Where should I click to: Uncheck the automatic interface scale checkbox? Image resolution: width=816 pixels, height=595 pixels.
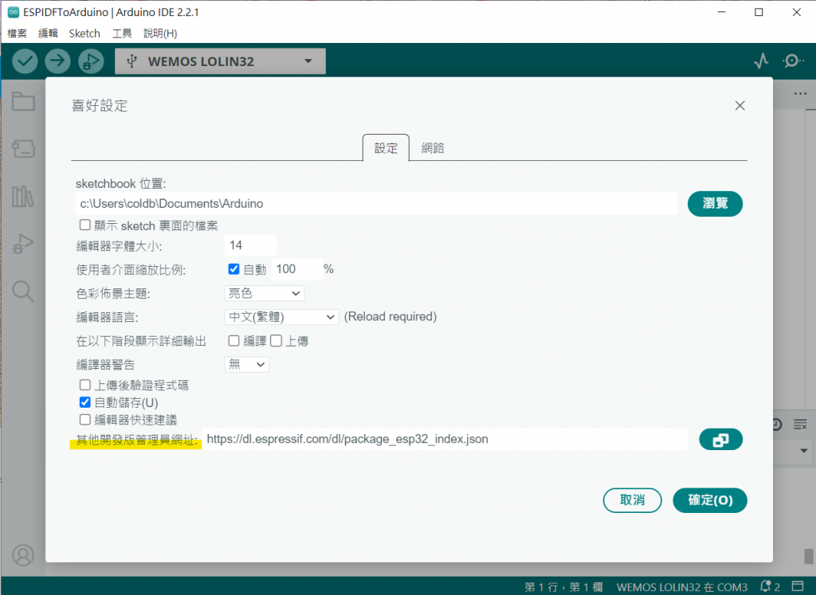(233, 269)
